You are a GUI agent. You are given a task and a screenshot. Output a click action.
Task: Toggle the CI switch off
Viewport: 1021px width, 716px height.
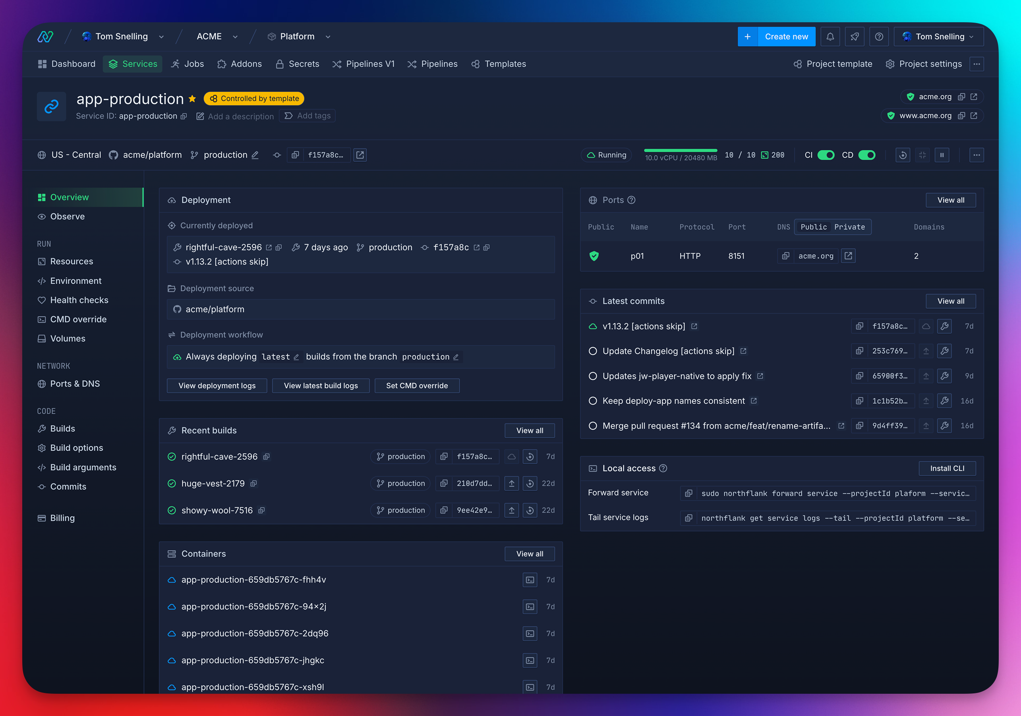pyautogui.click(x=826, y=155)
